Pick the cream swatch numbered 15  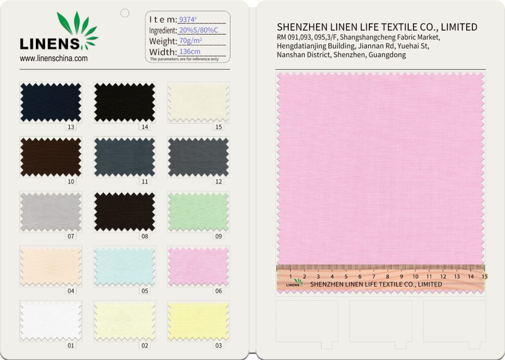(198, 102)
